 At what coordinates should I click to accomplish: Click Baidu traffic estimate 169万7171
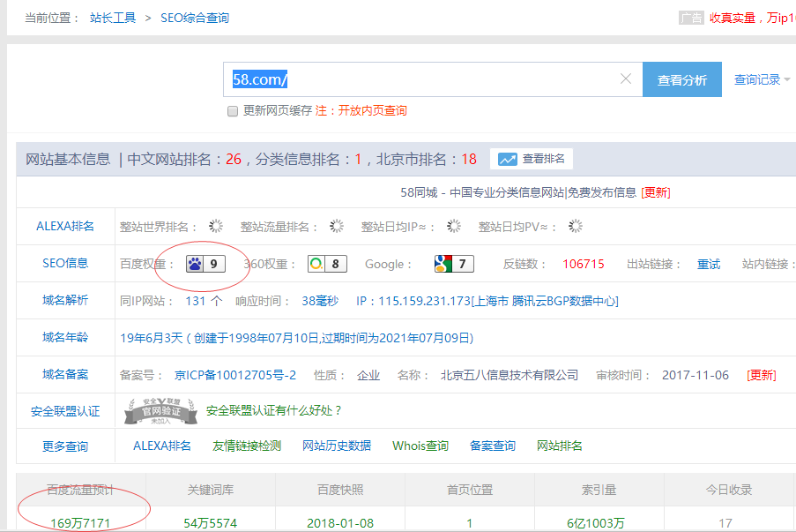pyautogui.click(x=80, y=523)
